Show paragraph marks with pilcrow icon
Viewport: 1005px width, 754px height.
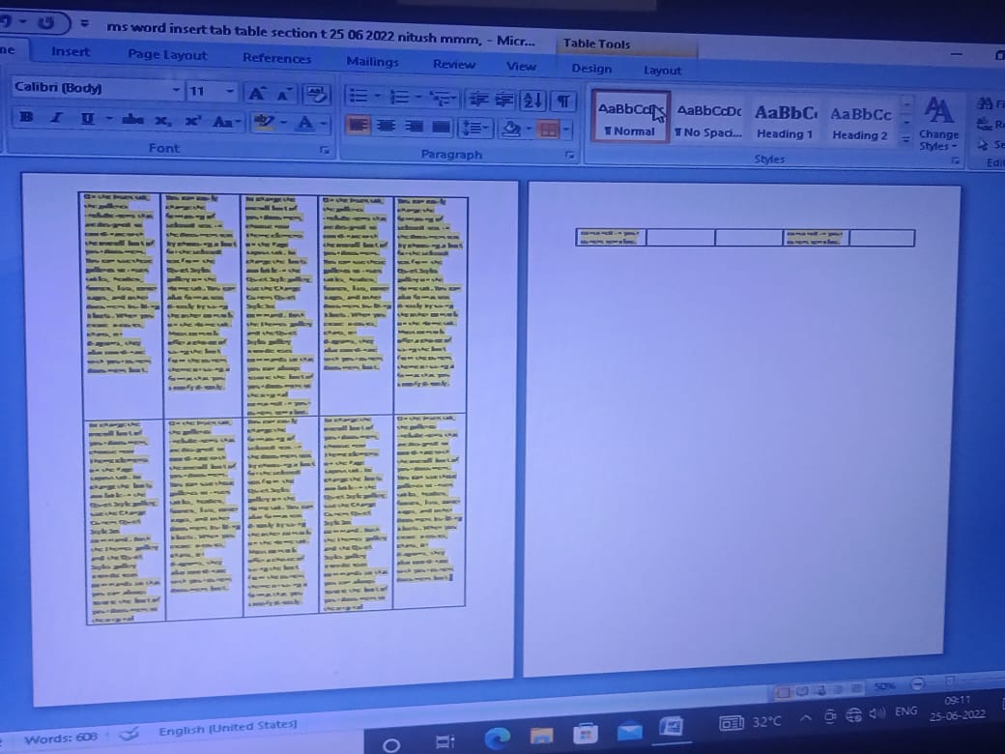562,101
